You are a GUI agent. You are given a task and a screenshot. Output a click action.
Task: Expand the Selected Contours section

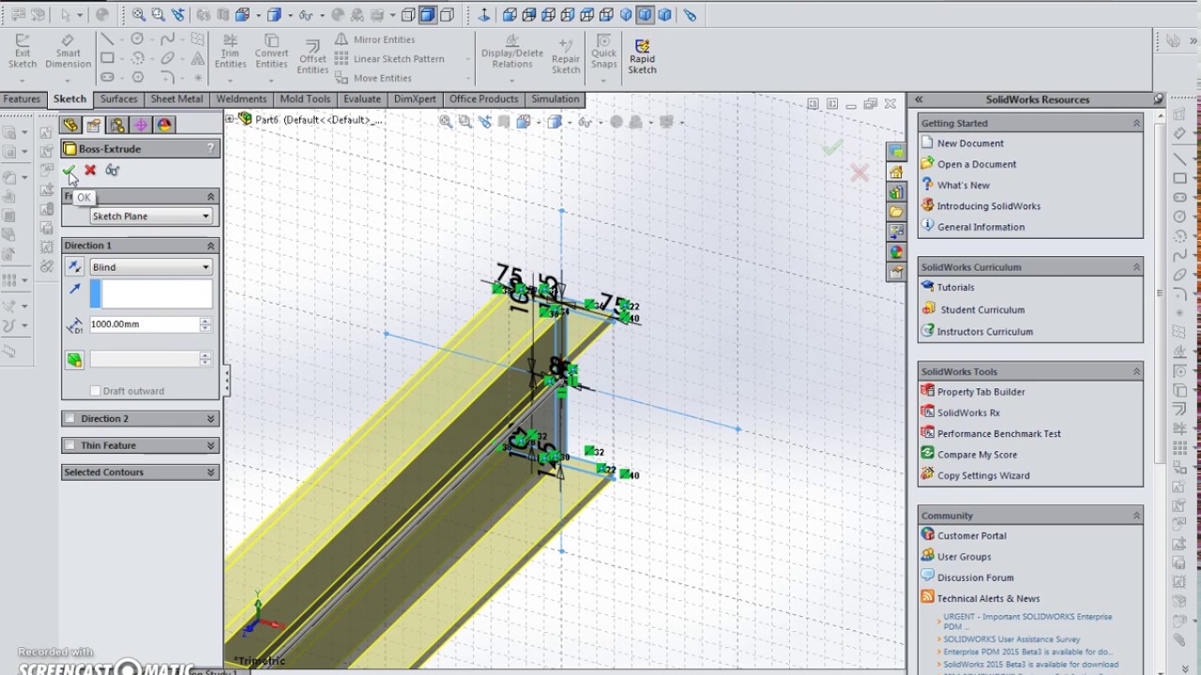[211, 472]
